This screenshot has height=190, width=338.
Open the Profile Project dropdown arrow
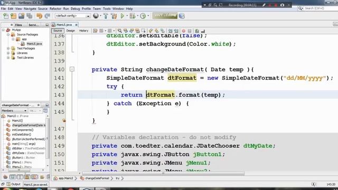[148, 16]
